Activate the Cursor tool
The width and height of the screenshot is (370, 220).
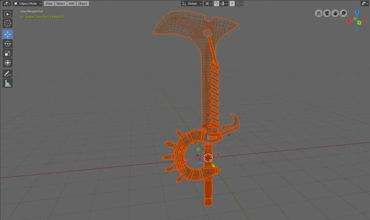[x=7, y=23]
